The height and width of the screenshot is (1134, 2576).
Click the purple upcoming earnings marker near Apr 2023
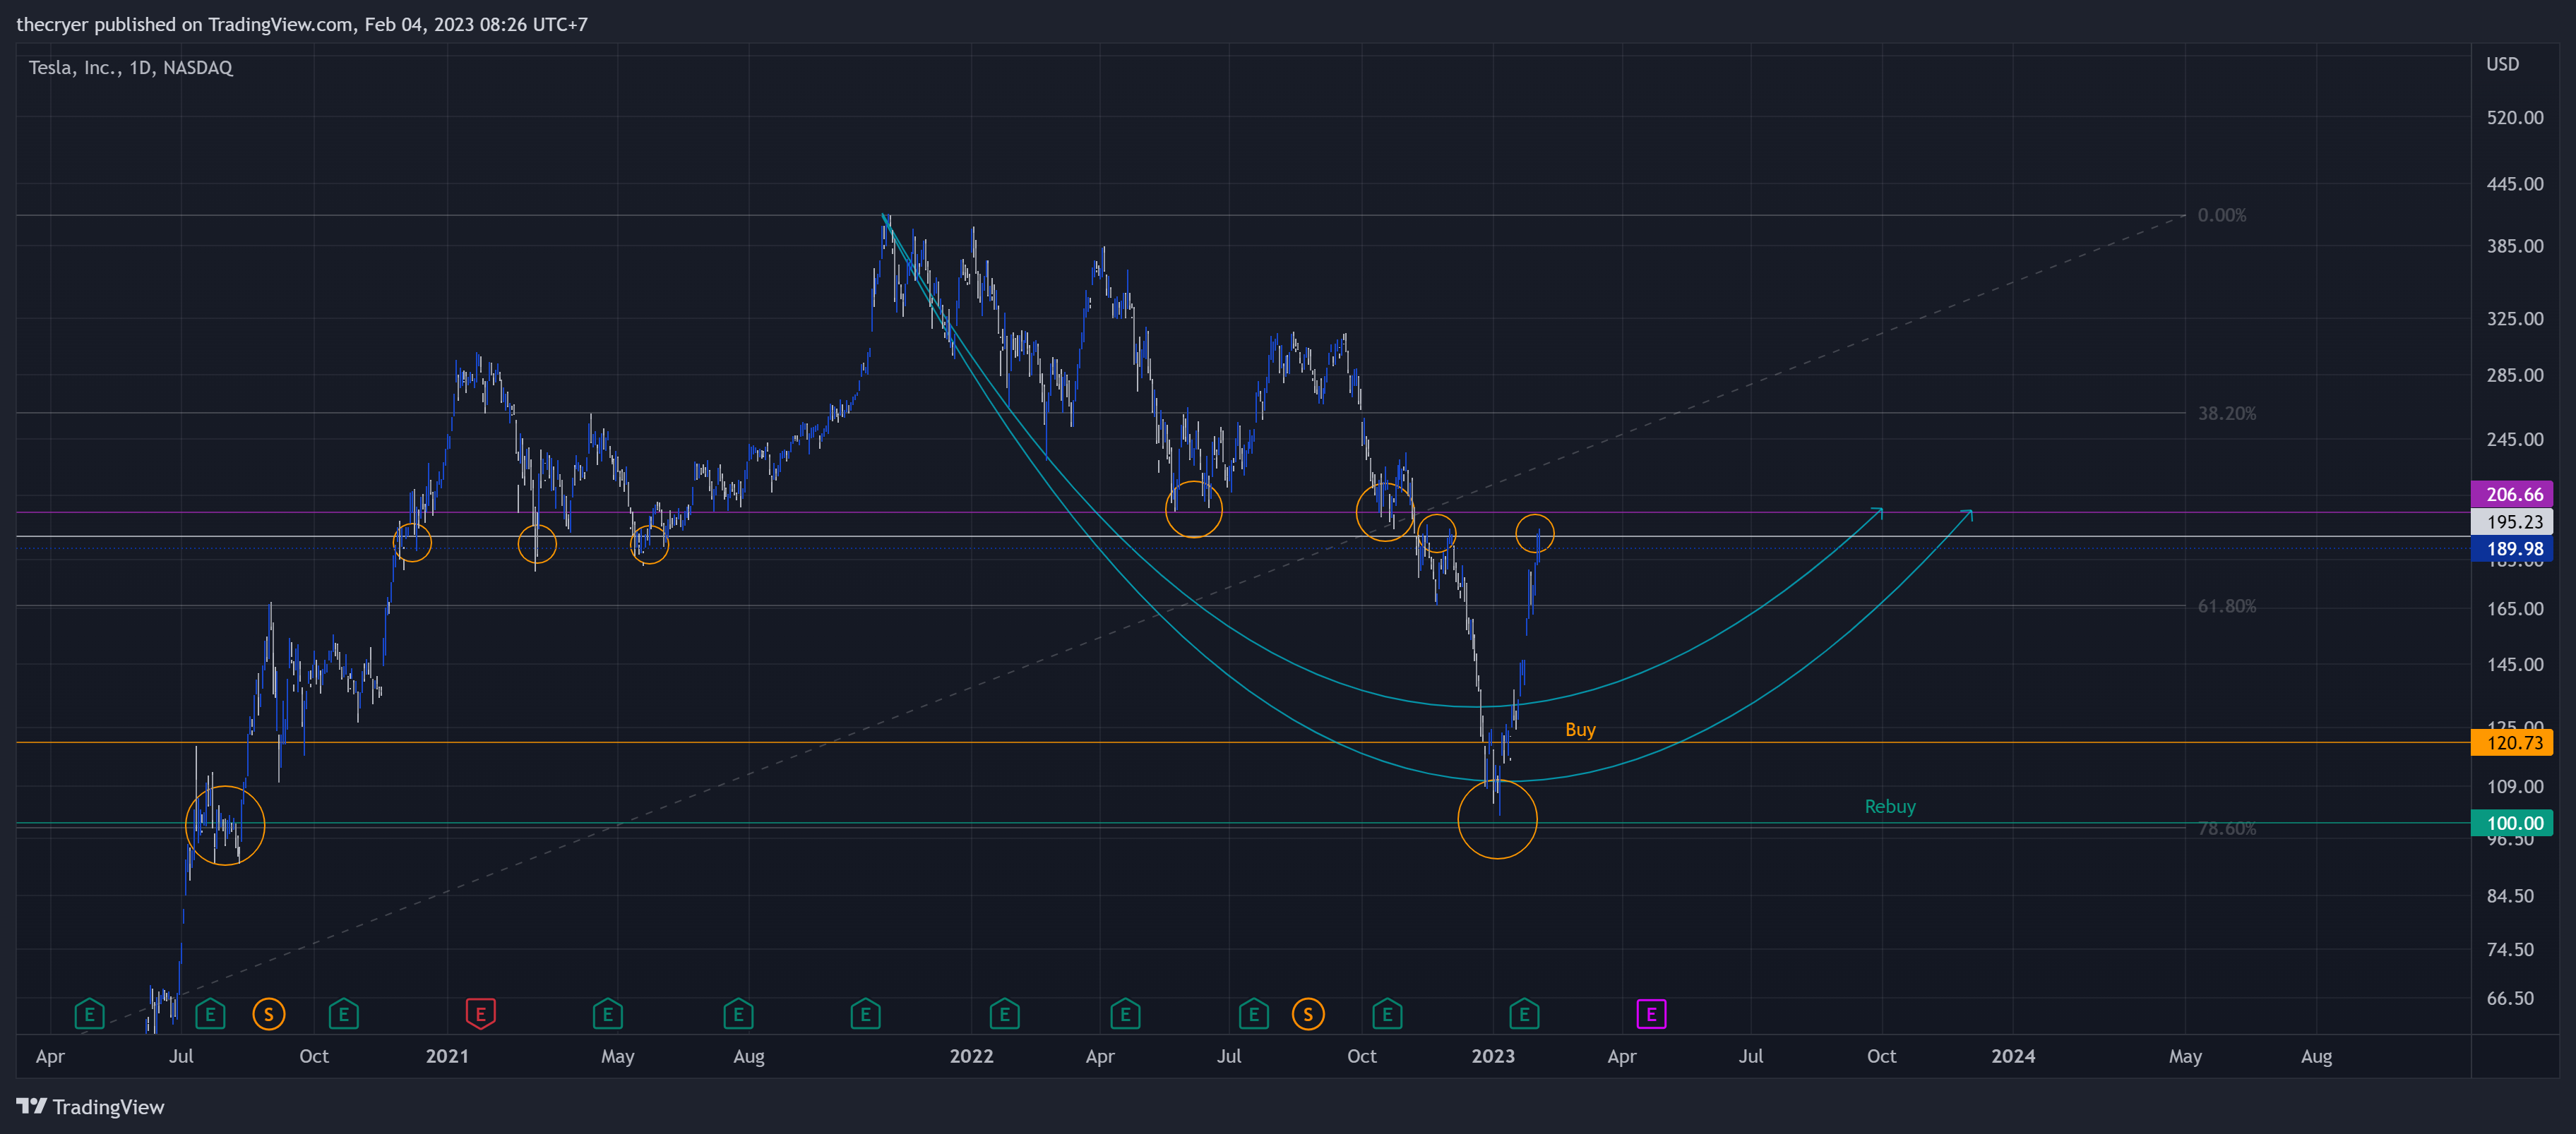(1651, 1014)
